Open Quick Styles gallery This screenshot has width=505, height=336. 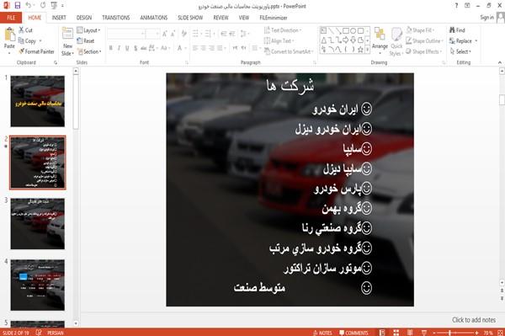pos(396,42)
